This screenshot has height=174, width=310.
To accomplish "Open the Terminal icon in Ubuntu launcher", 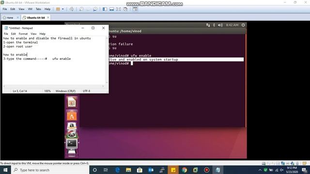I will (72, 144).
